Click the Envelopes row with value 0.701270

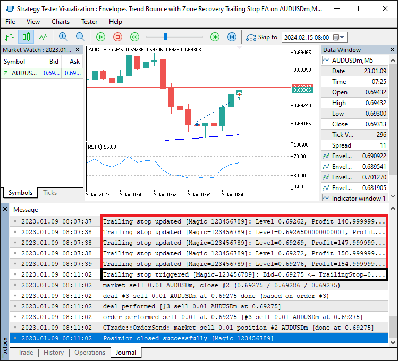coord(354,177)
